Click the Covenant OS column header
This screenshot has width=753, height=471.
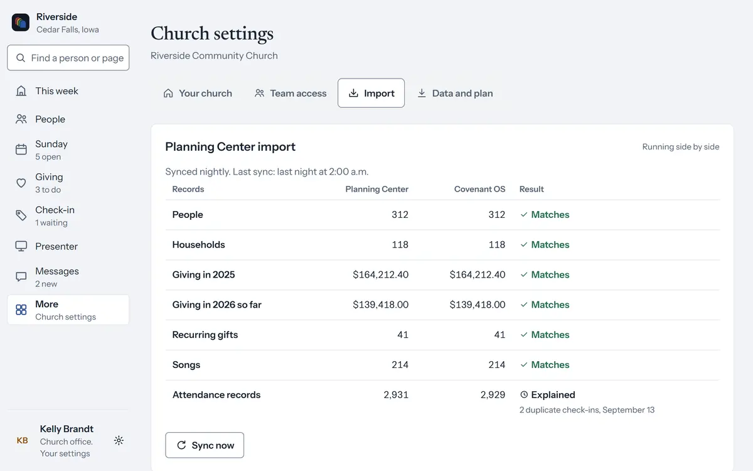[479, 189]
